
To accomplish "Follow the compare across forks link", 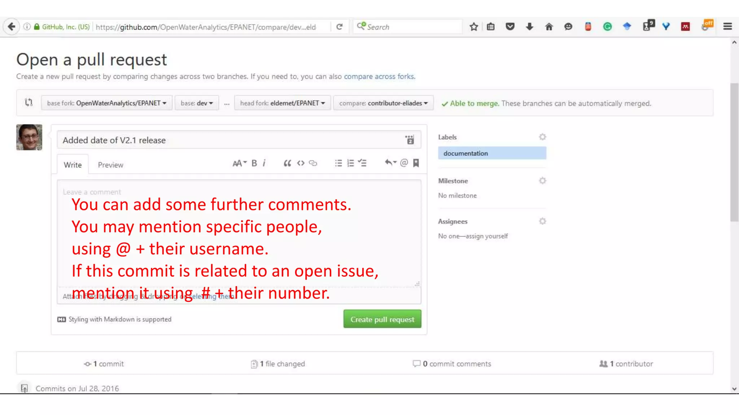I will [x=380, y=76].
